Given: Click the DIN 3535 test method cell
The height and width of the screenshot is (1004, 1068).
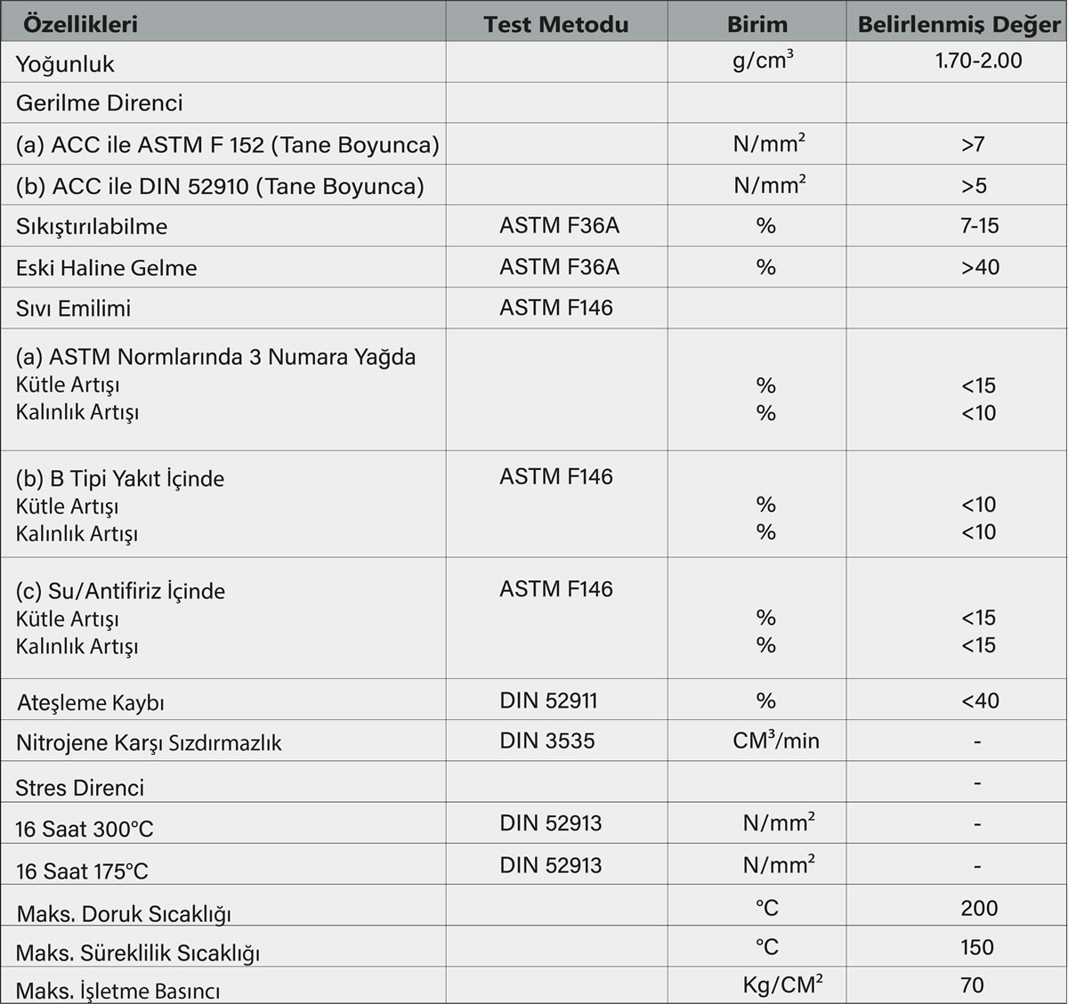Looking at the screenshot, I should 546,741.
